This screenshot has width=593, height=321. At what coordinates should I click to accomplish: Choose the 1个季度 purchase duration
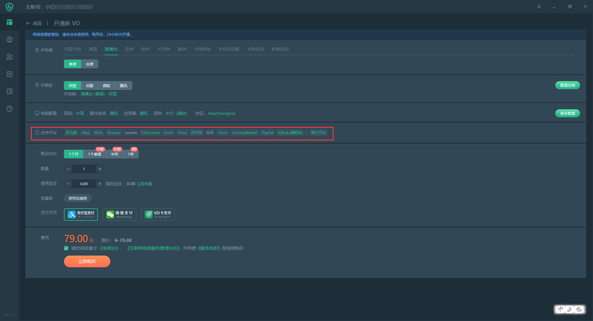(95, 154)
